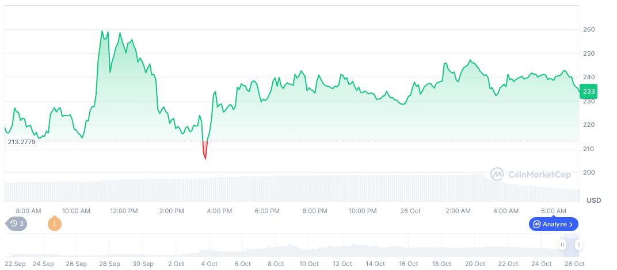Click the highest price peak near 260
The height and width of the screenshot is (270, 617).
pyautogui.click(x=102, y=32)
